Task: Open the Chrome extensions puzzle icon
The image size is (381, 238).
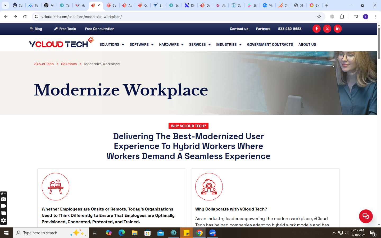Action: [x=342, y=17]
